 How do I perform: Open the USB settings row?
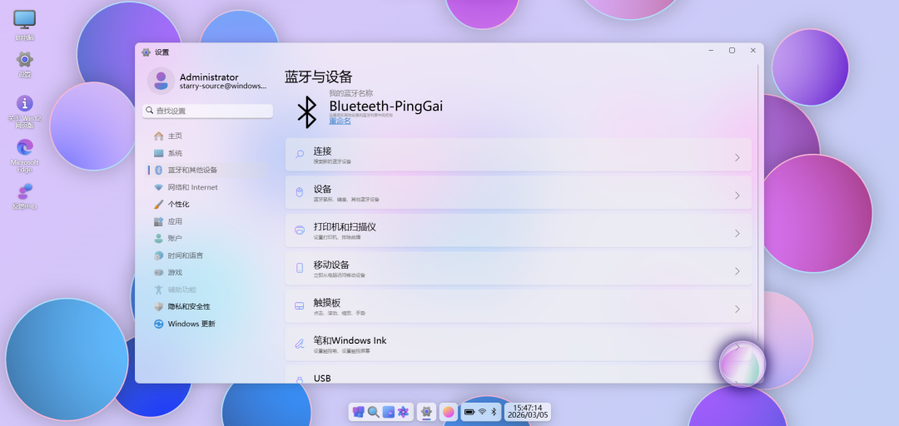(x=519, y=375)
